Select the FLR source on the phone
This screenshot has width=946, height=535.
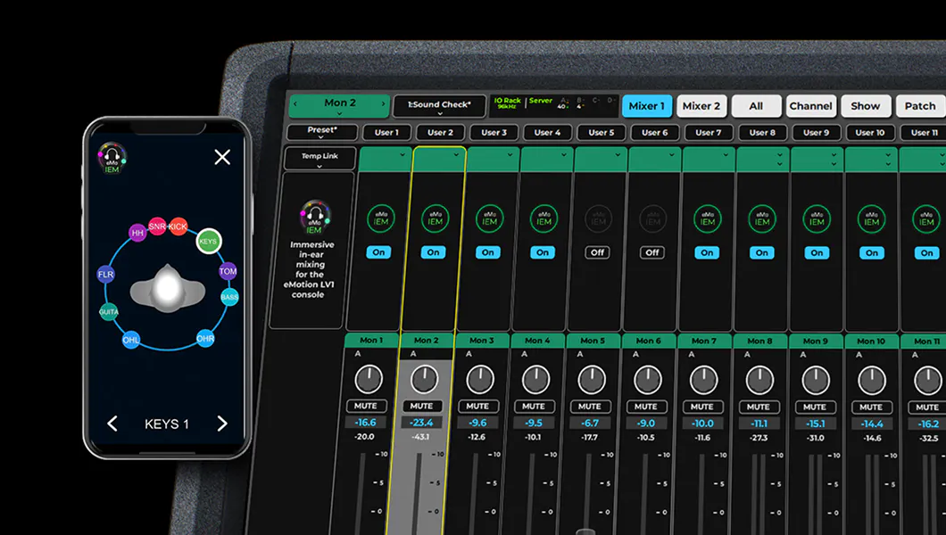(x=105, y=275)
